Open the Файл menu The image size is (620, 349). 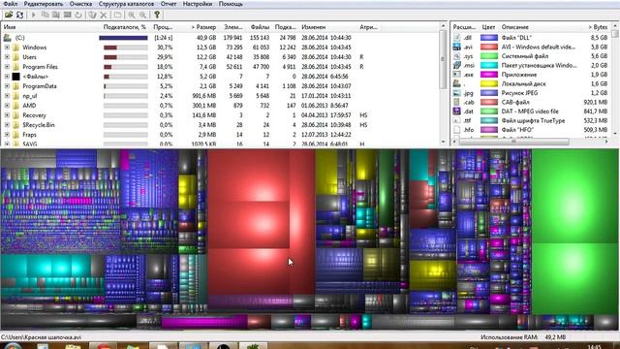(11, 4)
